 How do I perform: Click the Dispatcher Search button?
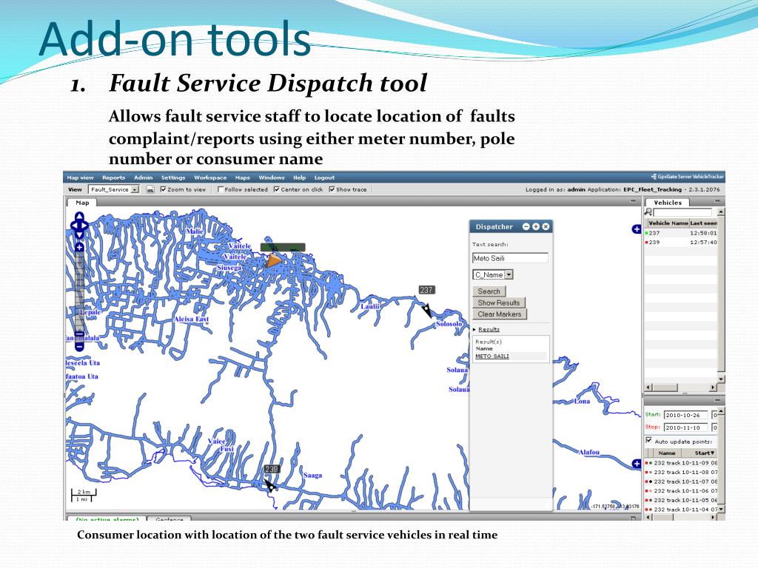[x=489, y=291]
